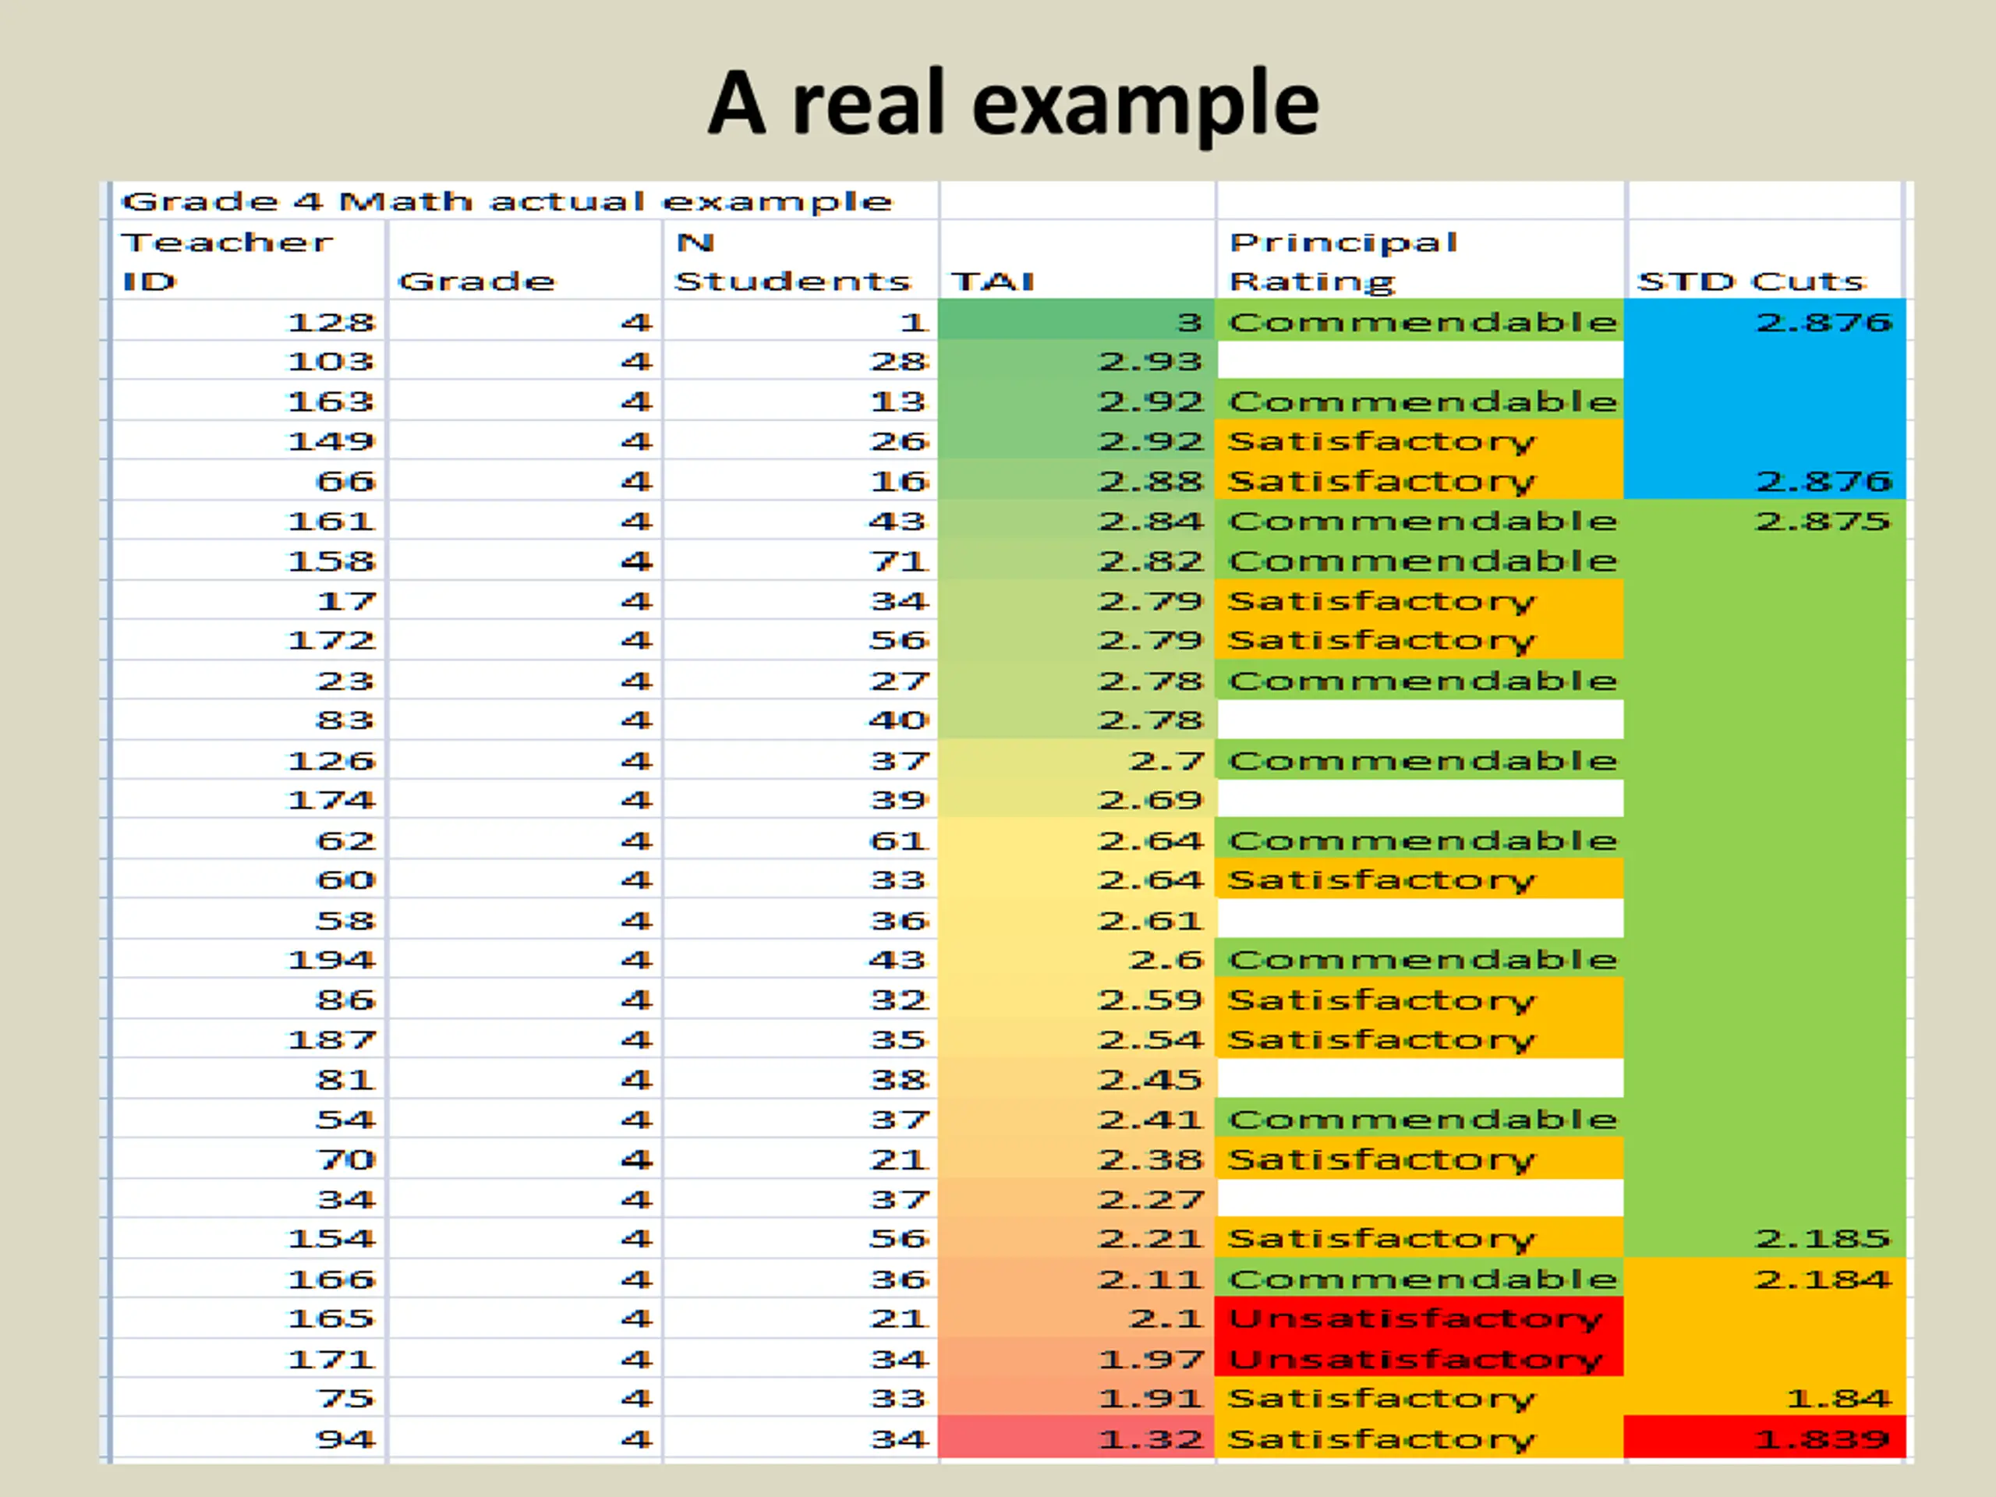Click teacher ID cell 66
This screenshot has width=1996, height=1497.
point(248,480)
